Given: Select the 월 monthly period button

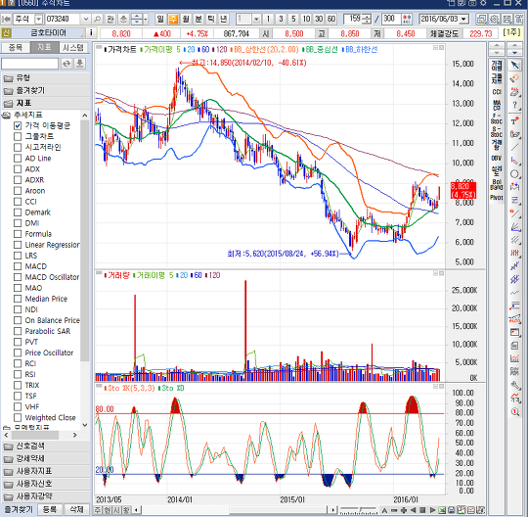Looking at the screenshot, I should (x=186, y=19).
